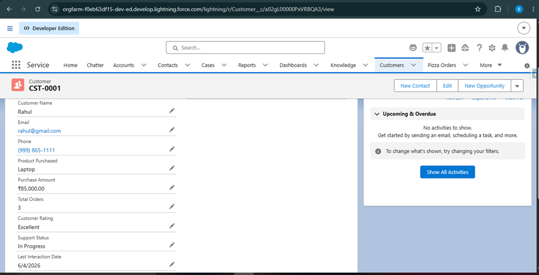This screenshot has width=539, height=275.
Task: Expand the Cases tab dropdown
Action: point(224,65)
